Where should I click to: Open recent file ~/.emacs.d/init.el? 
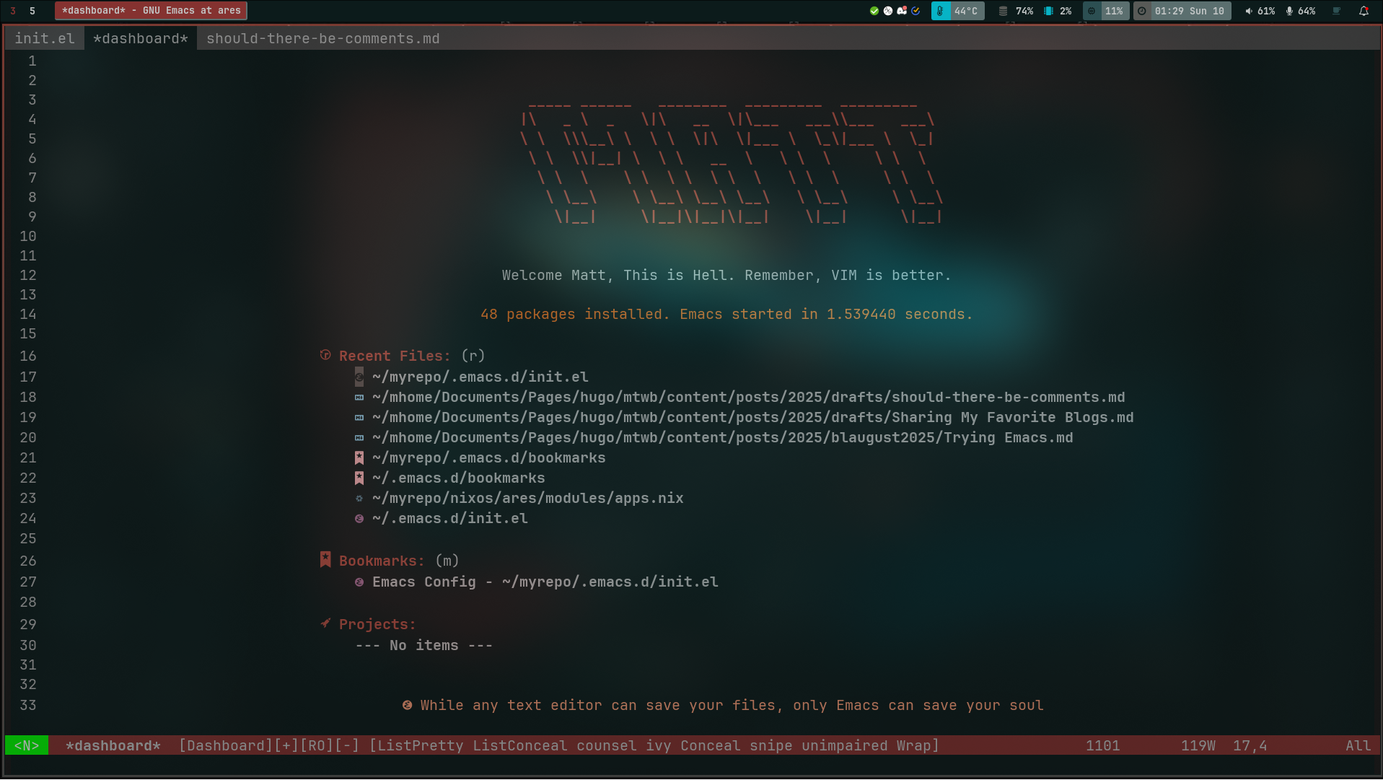pyautogui.click(x=450, y=518)
